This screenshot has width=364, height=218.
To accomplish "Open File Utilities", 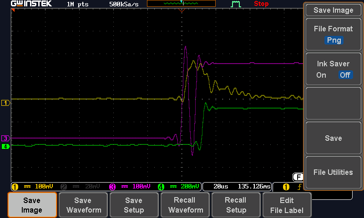I will click(334, 172).
